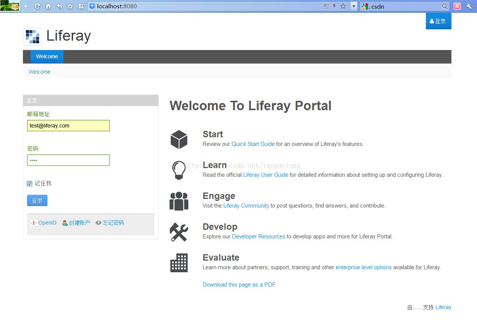Click the QR code icon in address bar
Image resolution: width=477 pixels, height=323 pixels.
point(326,6)
